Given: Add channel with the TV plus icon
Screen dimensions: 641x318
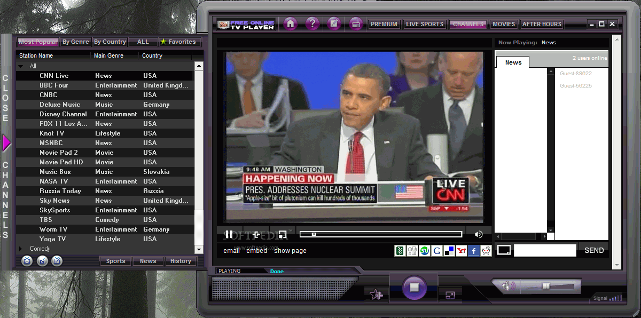Looking at the screenshot, I should tap(27, 261).
